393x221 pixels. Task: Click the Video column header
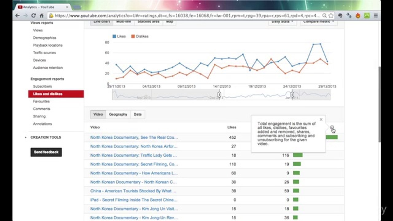tap(95, 127)
